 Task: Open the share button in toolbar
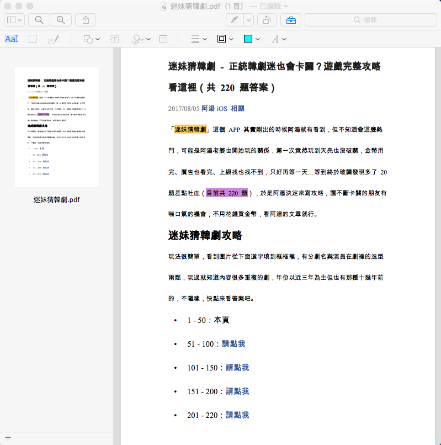tap(86, 20)
